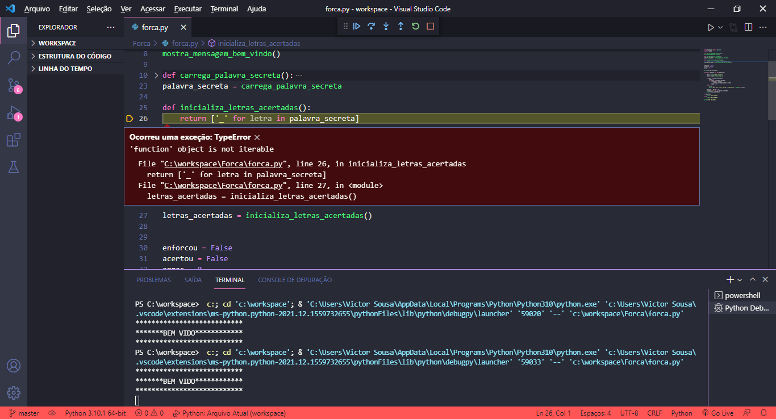Expand ESTRUTURA DO CÓDIGO section
Viewport: 776px width, 419px height.
(x=76, y=56)
